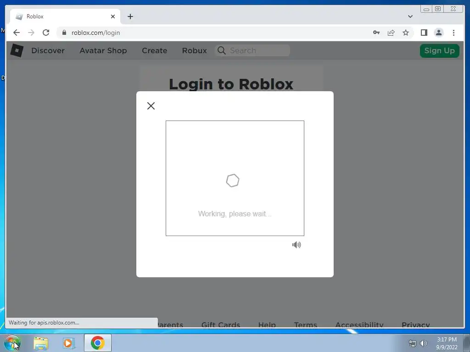Viewport: 470px width, 352px height.
Task: Launch Windows Media Player from the taskbar
Action: pos(68,343)
